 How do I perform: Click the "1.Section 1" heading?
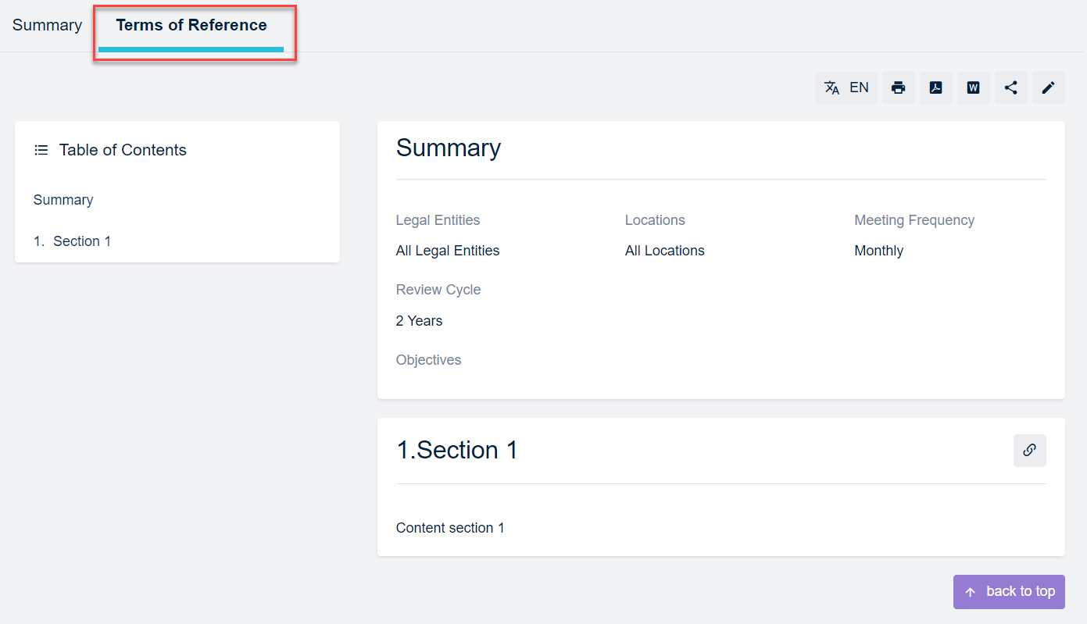tap(457, 451)
